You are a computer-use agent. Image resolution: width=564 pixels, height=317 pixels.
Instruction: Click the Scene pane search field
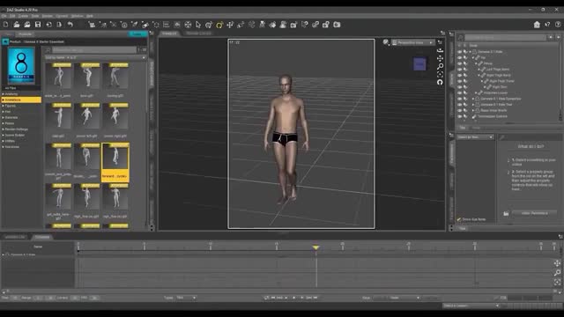tap(505, 37)
